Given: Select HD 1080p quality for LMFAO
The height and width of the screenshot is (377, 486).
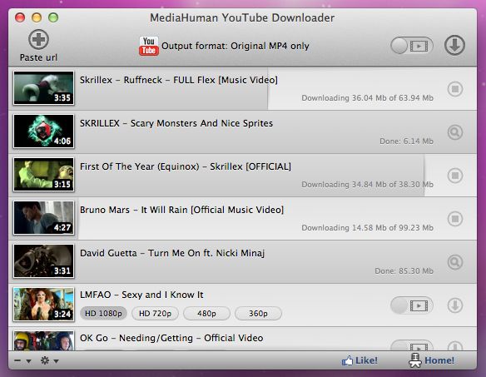Looking at the screenshot, I should pyautogui.click(x=103, y=314).
